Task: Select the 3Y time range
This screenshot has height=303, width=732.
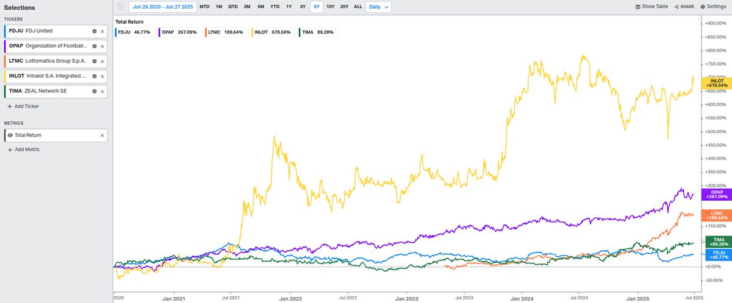Action: click(303, 7)
